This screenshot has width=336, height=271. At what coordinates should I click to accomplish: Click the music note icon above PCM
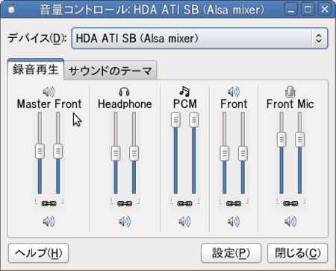(184, 91)
